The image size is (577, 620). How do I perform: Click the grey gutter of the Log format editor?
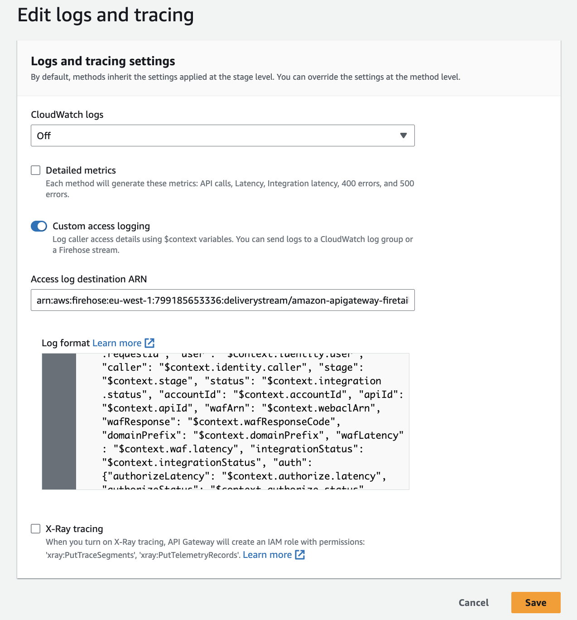pyautogui.click(x=59, y=421)
